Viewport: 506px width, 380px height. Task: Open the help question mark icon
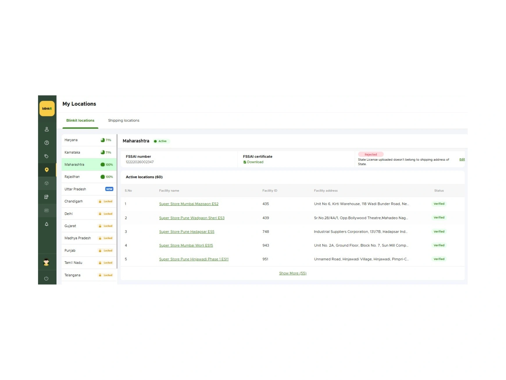(x=47, y=143)
